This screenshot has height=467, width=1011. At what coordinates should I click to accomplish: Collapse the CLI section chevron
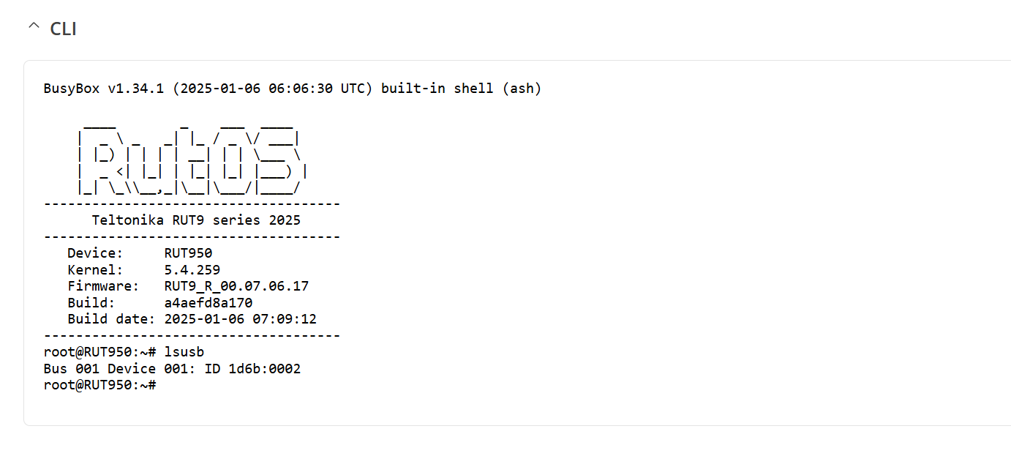click(x=34, y=27)
